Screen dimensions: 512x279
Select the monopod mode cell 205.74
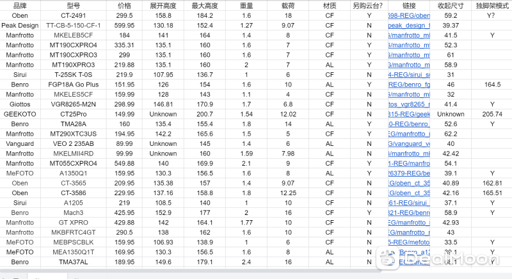[x=492, y=114]
